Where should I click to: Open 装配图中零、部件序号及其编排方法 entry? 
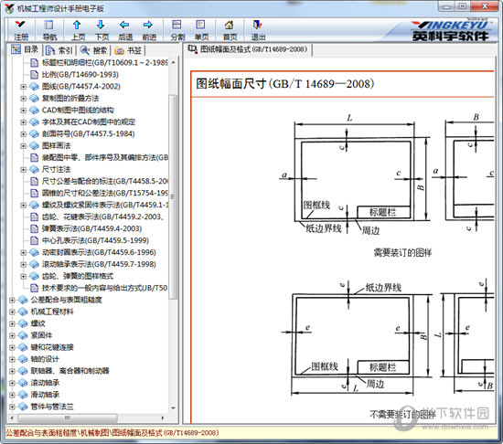[105, 157]
